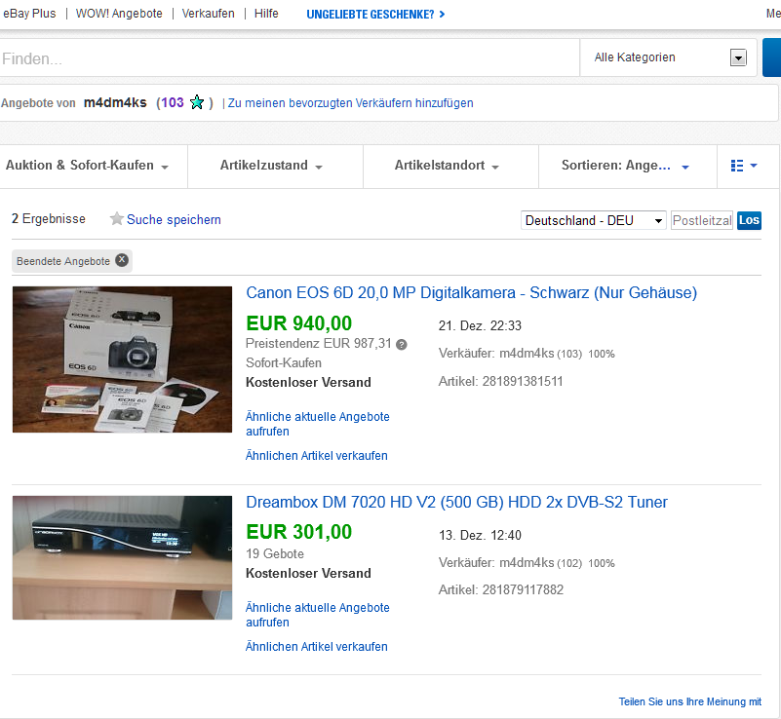Click the Finden search field
Screen dimensions: 781x719
point(288,58)
